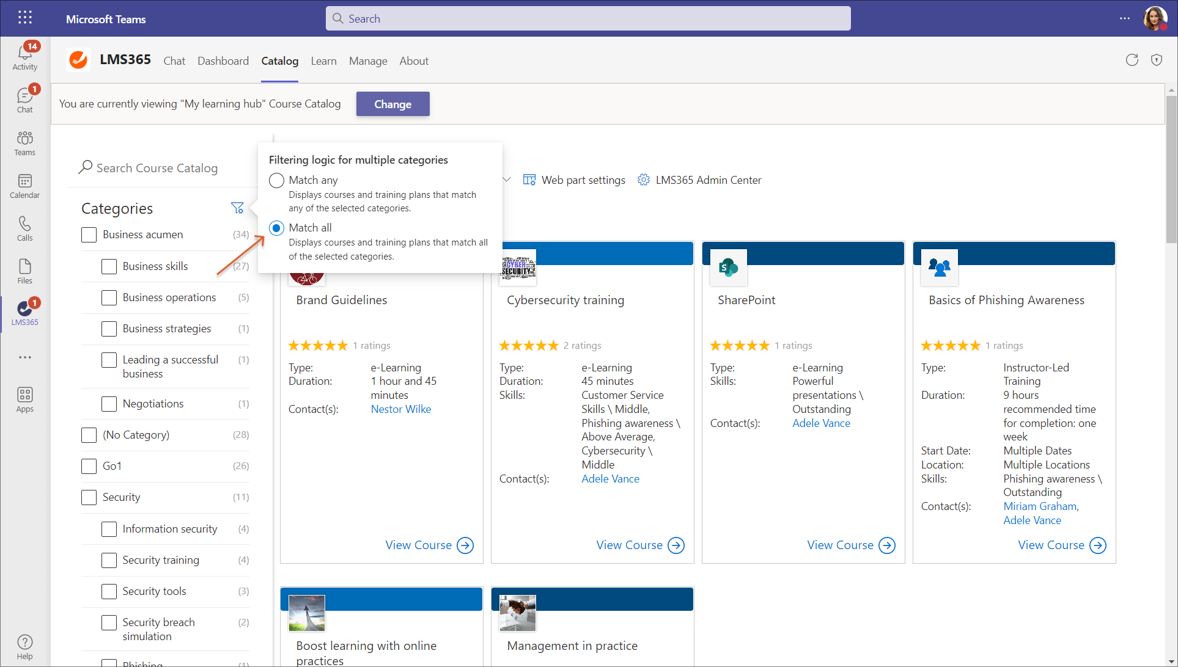Check the Information security category

tap(109, 529)
